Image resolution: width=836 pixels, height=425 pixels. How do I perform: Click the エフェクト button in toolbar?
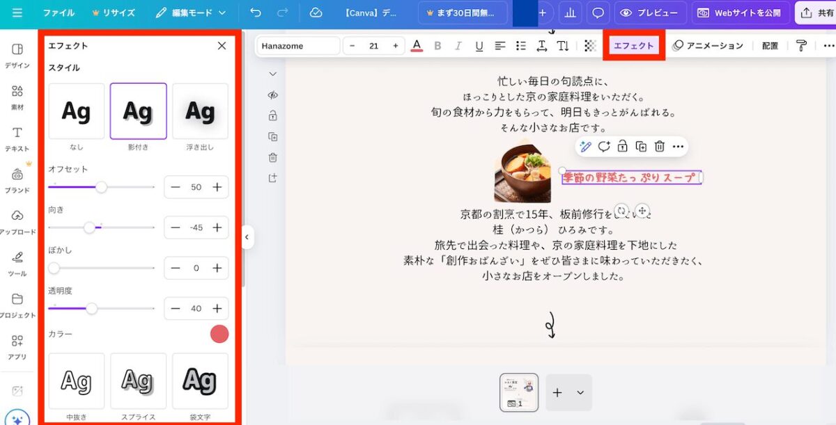(x=633, y=46)
